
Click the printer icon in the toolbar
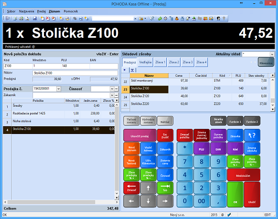[22, 18]
